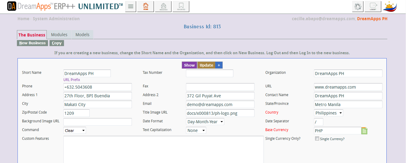Click the URL field www.dreamapps.com

[348, 87]
